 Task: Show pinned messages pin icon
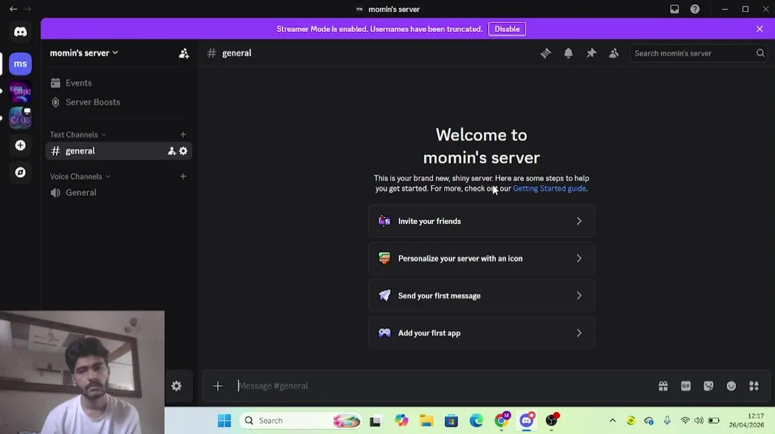tap(592, 53)
